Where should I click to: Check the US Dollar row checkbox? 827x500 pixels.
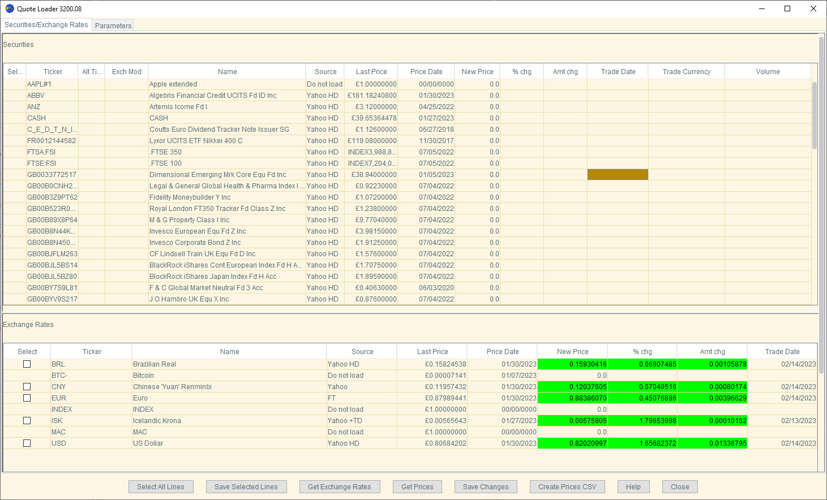click(x=27, y=443)
